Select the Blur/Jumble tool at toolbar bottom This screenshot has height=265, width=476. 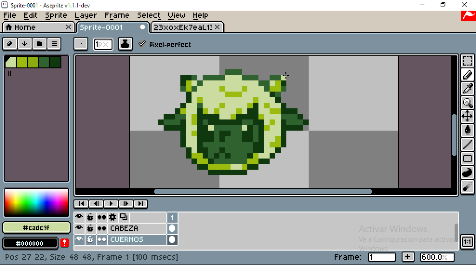pyautogui.click(x=468, y=186)
